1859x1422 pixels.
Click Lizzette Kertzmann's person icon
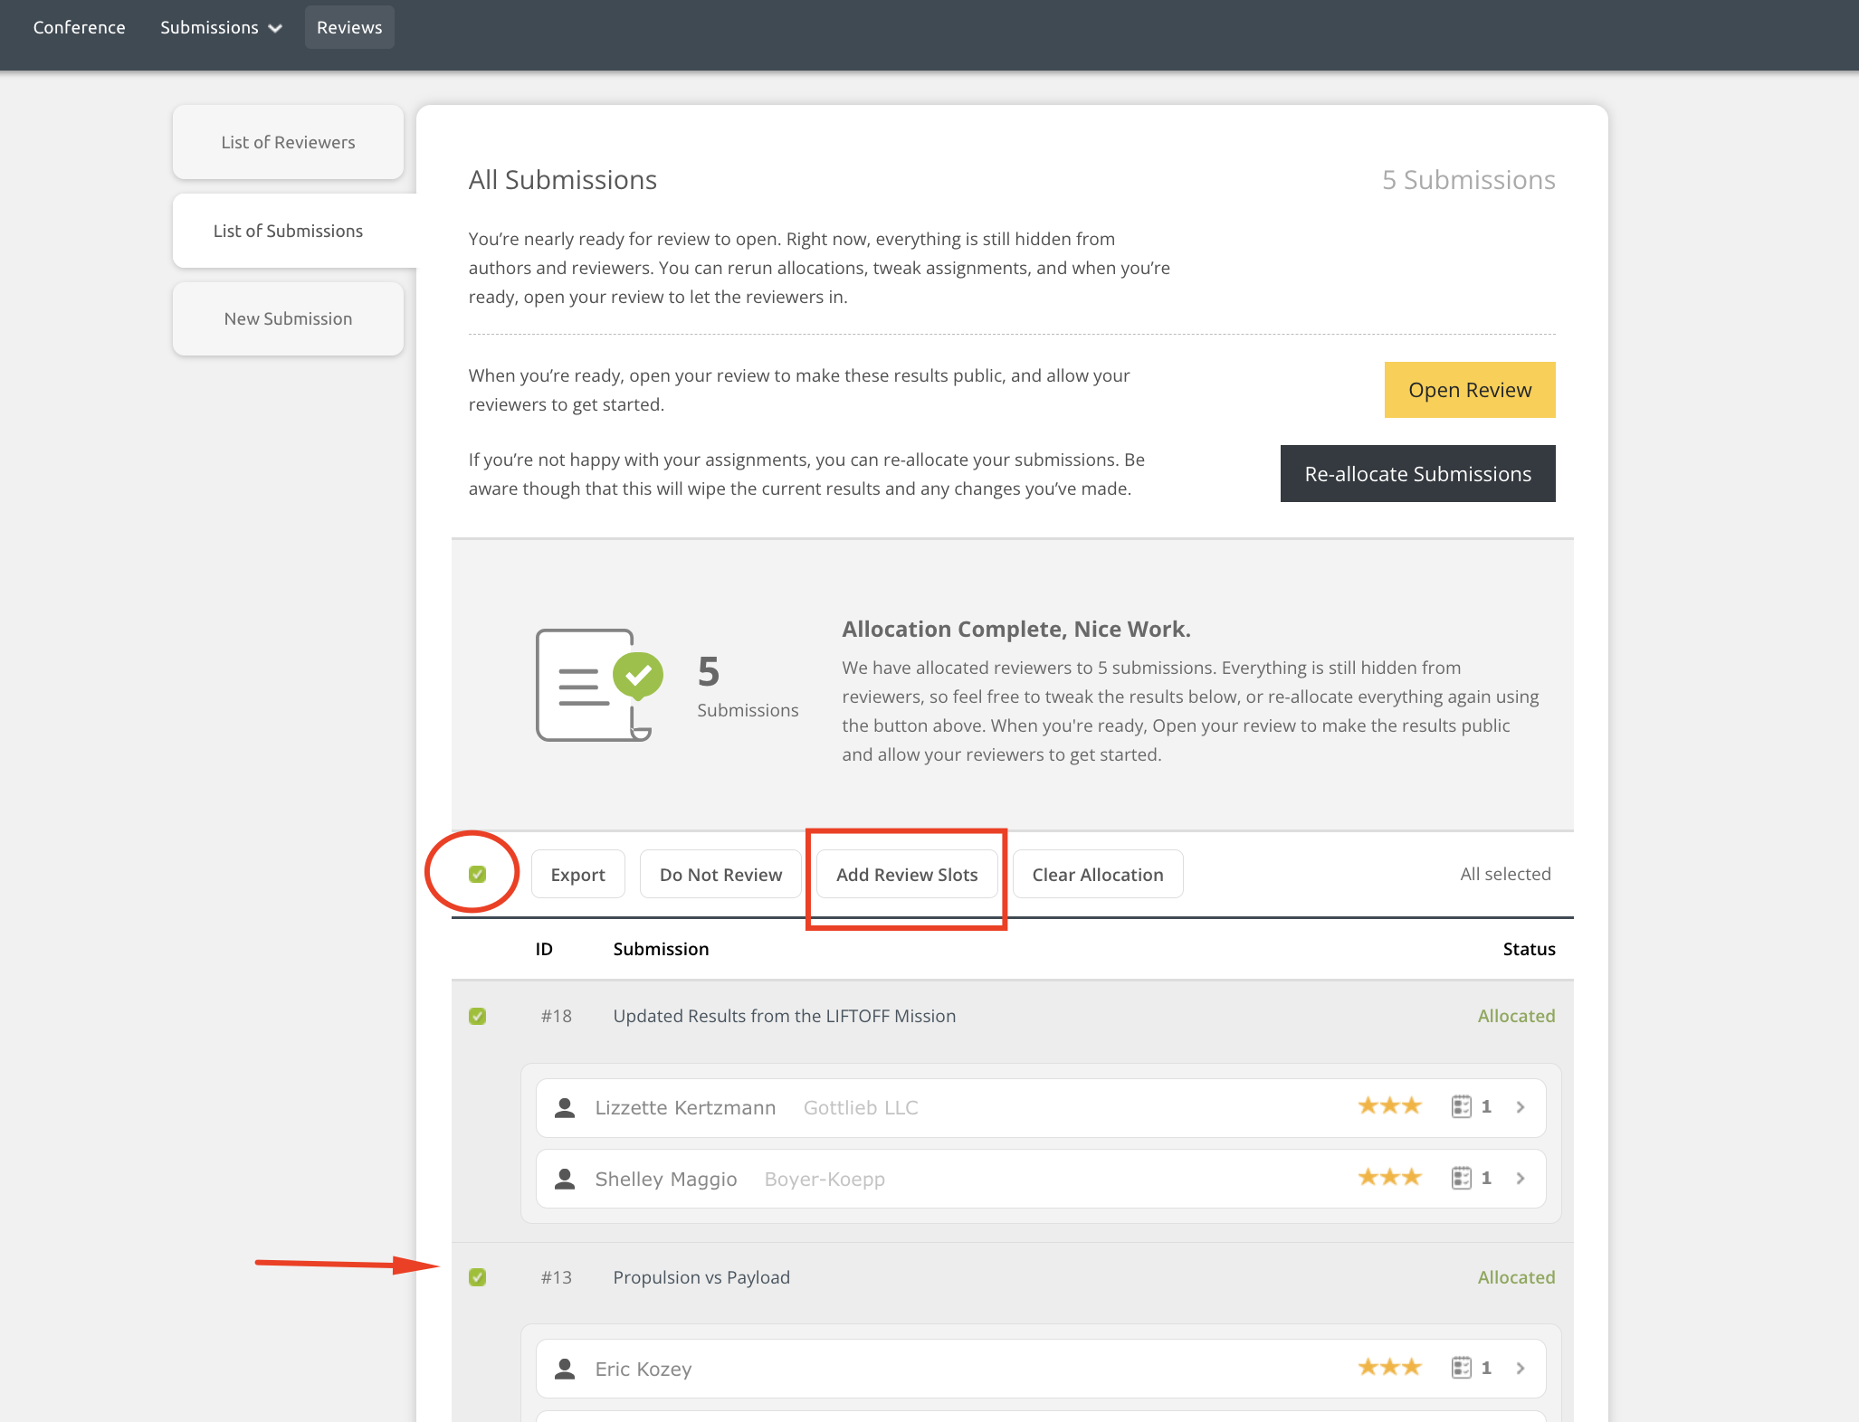[565, 1107]
